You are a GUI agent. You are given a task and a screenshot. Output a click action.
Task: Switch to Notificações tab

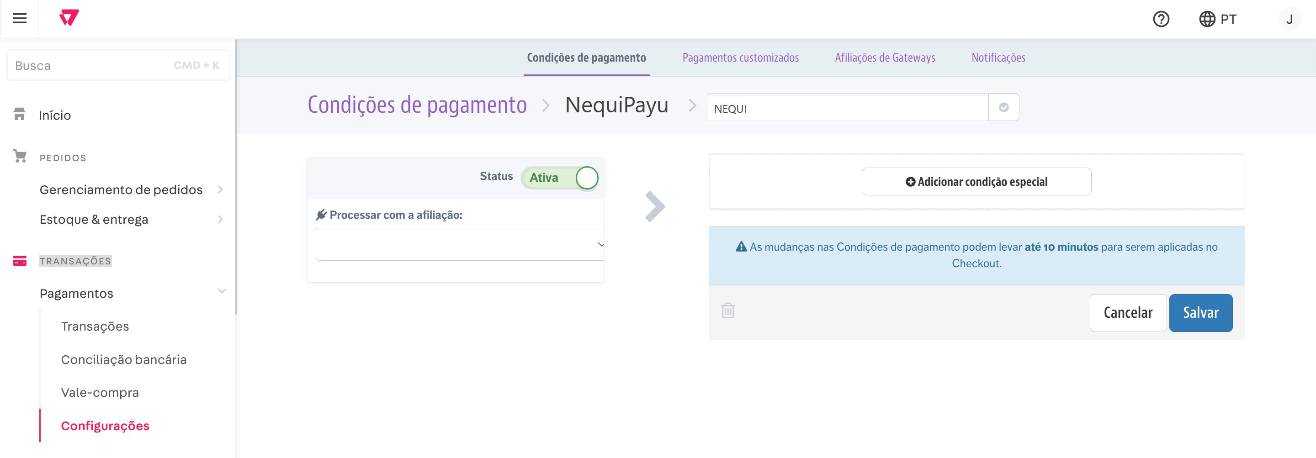click(x=998, y=58)
